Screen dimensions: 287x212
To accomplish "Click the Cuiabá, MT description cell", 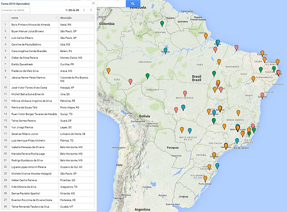I will [x=77, y=207].
